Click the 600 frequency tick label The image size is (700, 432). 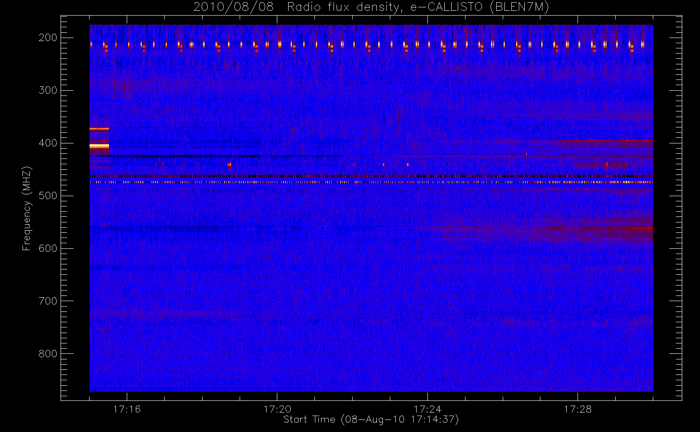click(48, 248)
